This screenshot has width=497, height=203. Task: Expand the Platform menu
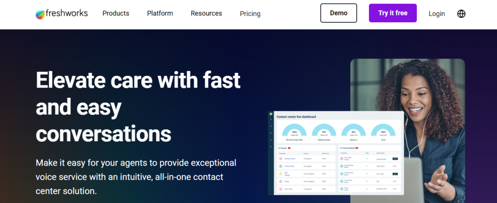[160, 14]
